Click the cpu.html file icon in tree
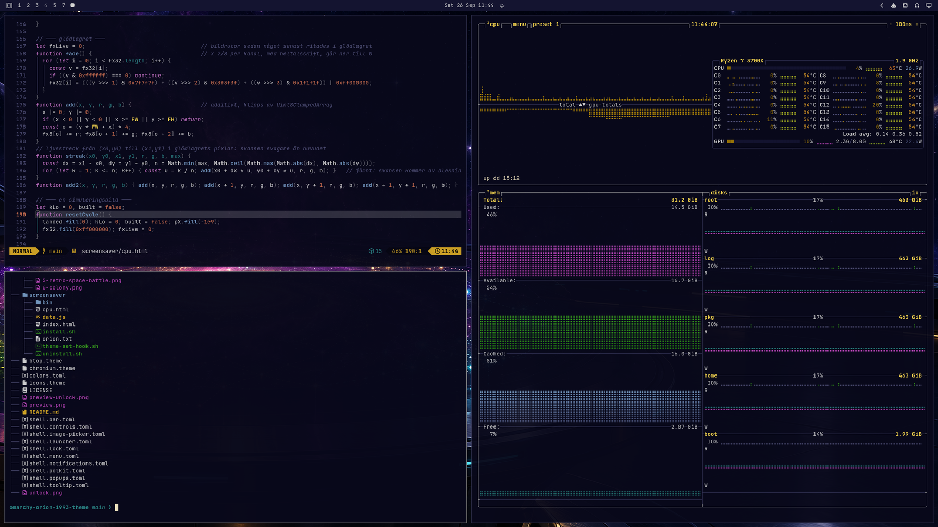938x527 pixels. (x=38, y=310)
